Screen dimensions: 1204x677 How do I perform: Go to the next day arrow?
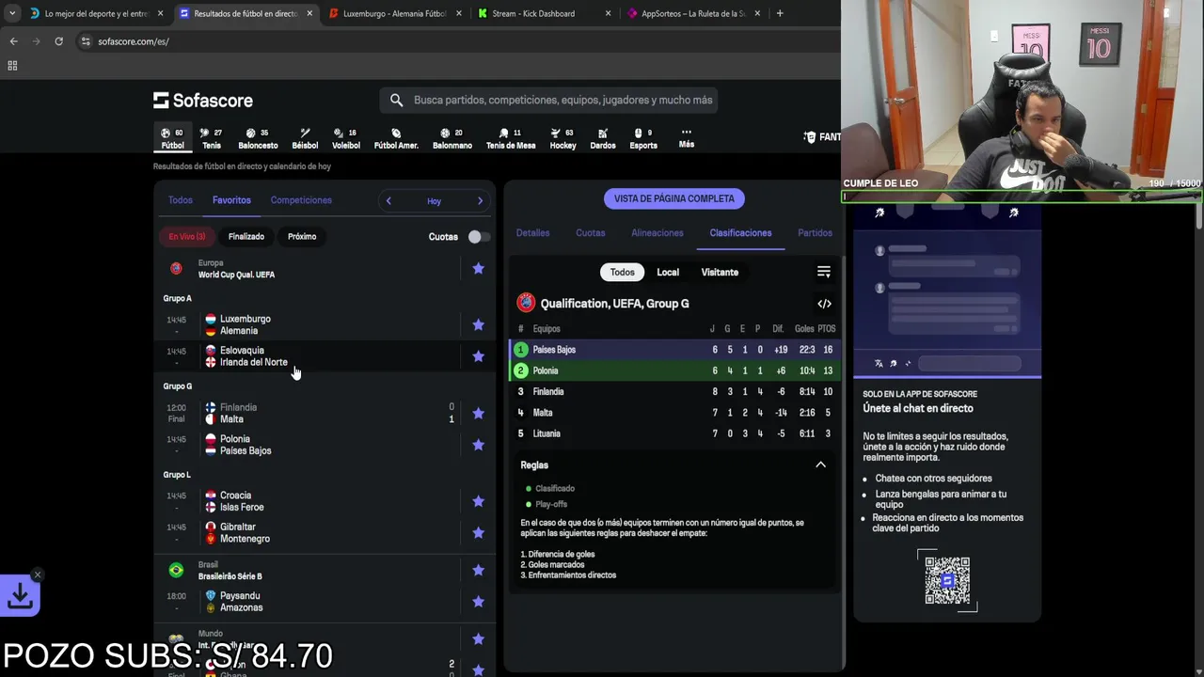pyautogui.click(x=480, y=200)
